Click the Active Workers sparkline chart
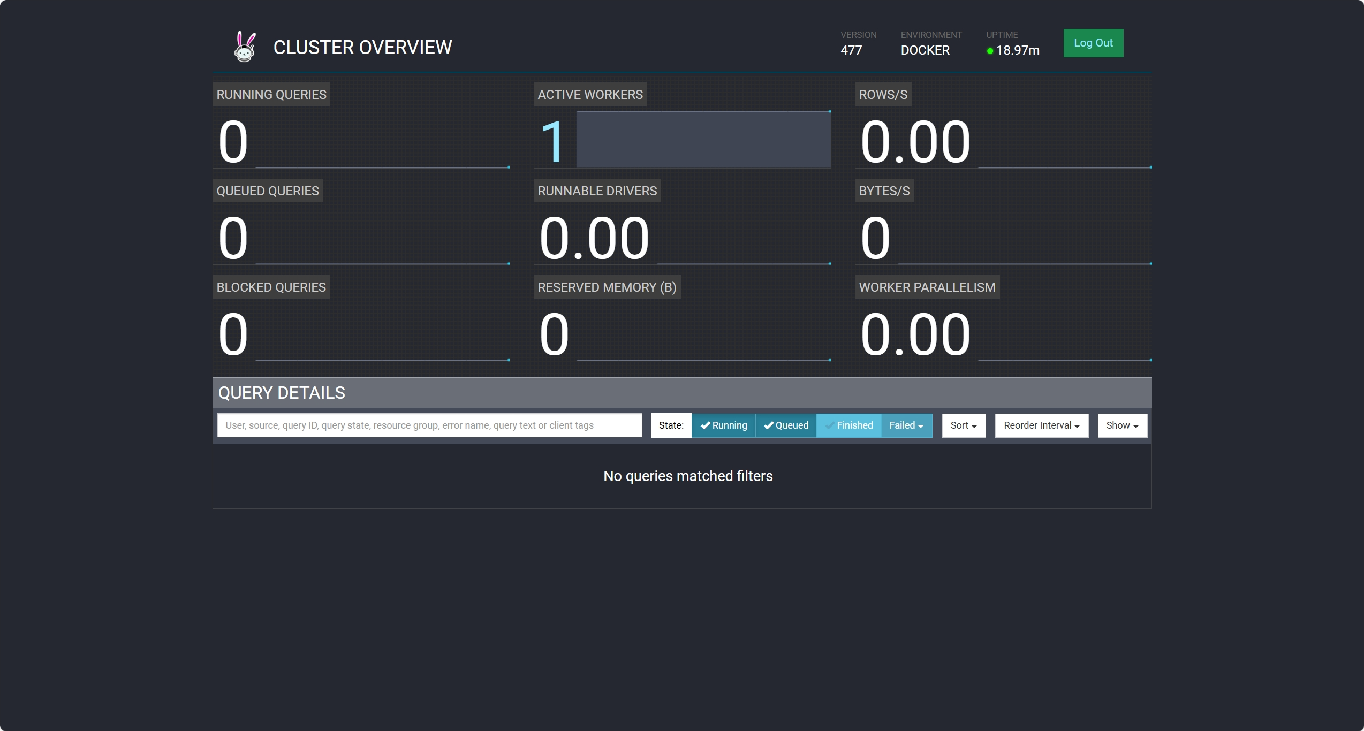Viewport: 1364px width, 731px height. pos(703,140)
